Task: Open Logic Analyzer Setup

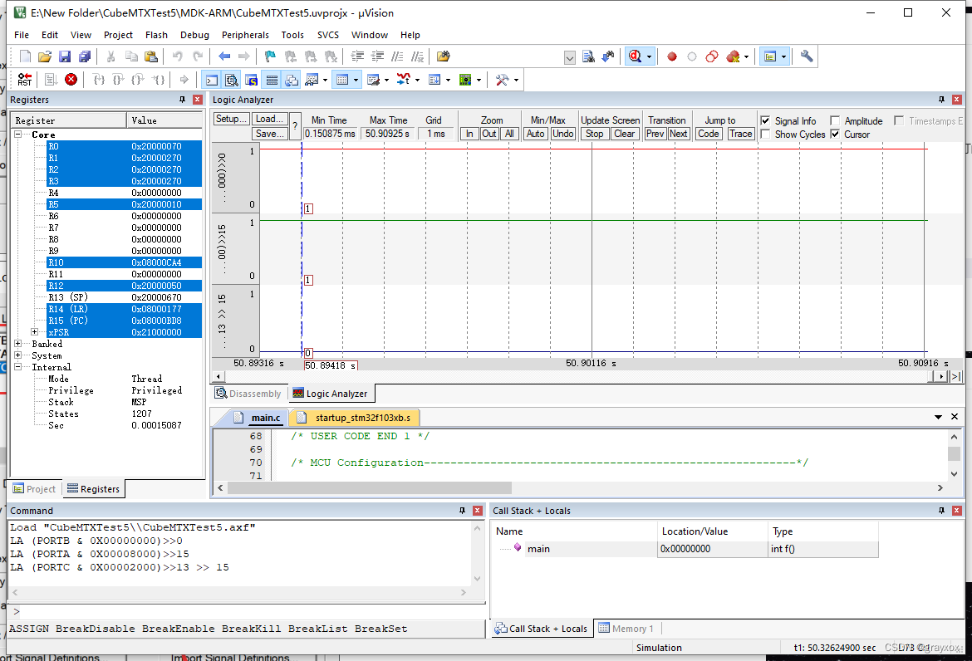Action: pos(231,119)
